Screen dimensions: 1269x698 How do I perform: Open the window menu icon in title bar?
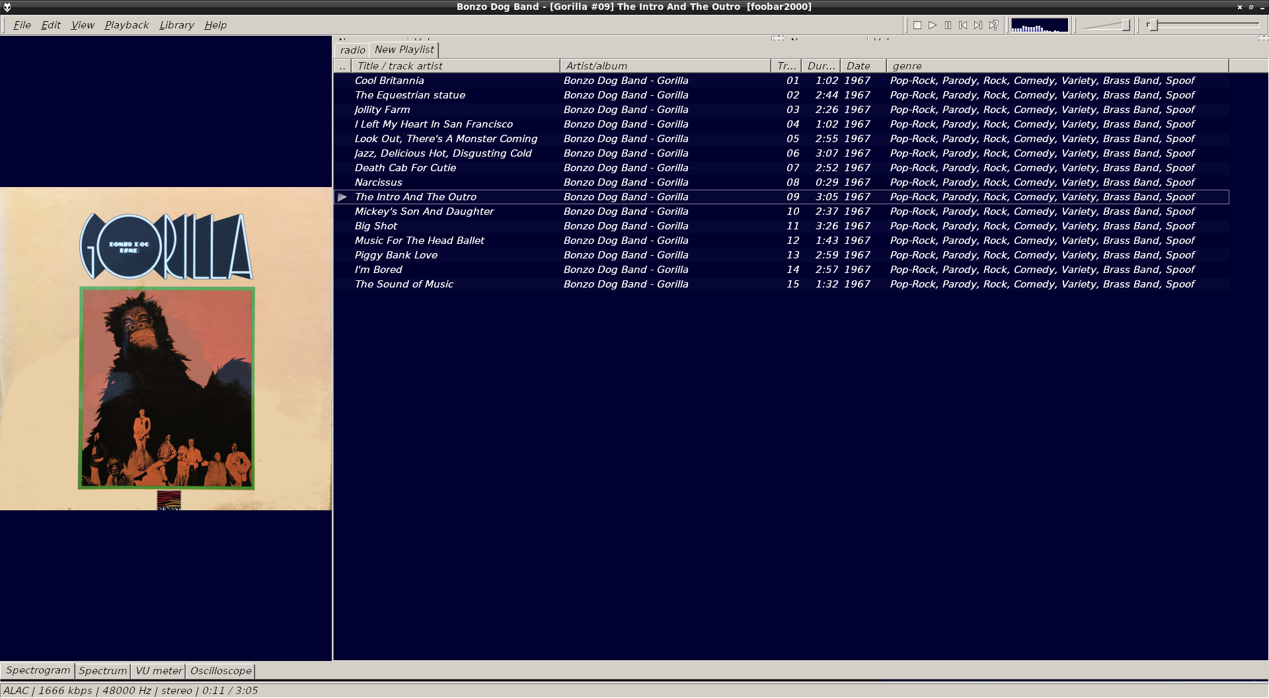(x=7, y=7)
